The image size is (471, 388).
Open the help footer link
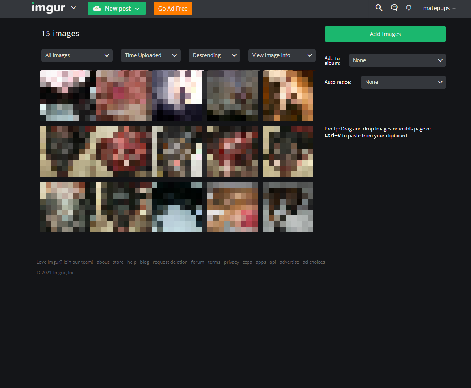132,262
